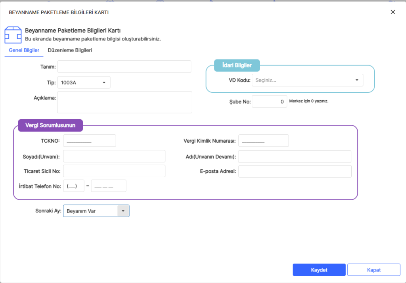This screenshot has width=406, height=283.
Task: Click the telephone area code field
Action: [73, 186]
